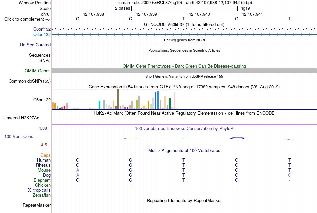Click the '2 bases' scale bar text

pos(123,8)
